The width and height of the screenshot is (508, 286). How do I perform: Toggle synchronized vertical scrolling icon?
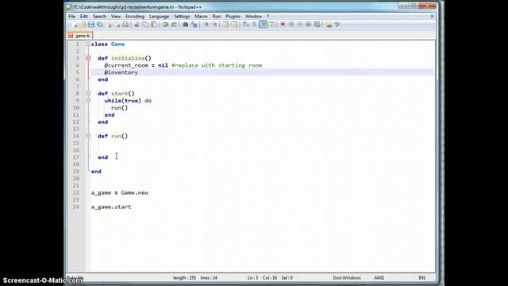coord(225,25)
